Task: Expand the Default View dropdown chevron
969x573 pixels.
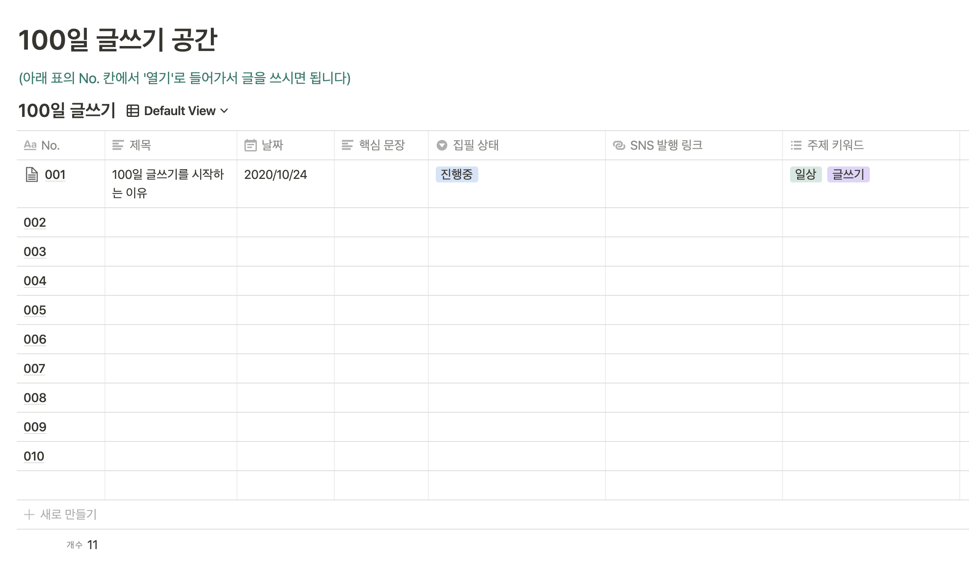Action: point(225,111)
